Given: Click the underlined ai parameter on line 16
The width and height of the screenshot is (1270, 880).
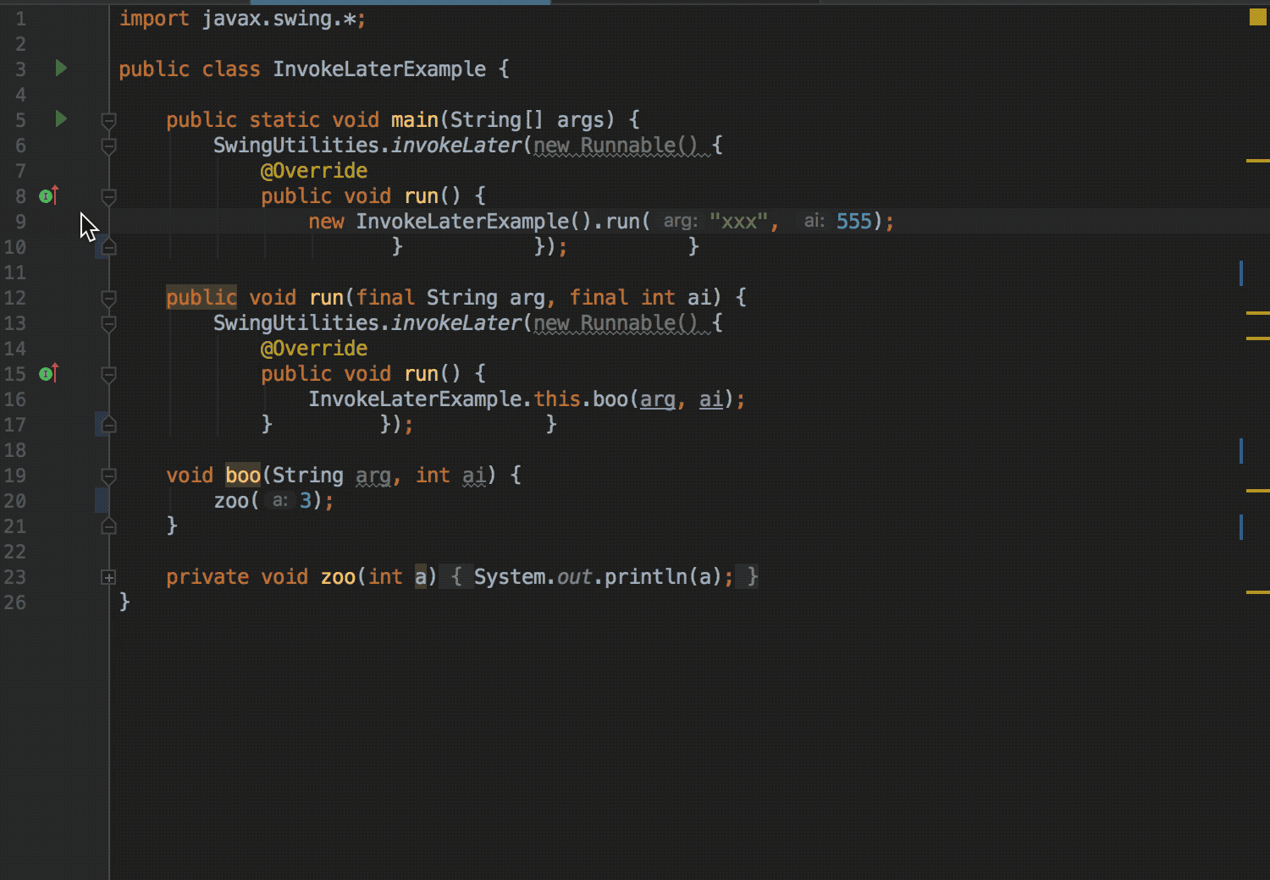Looking at the screenshot, I should (x=710, y=399).
